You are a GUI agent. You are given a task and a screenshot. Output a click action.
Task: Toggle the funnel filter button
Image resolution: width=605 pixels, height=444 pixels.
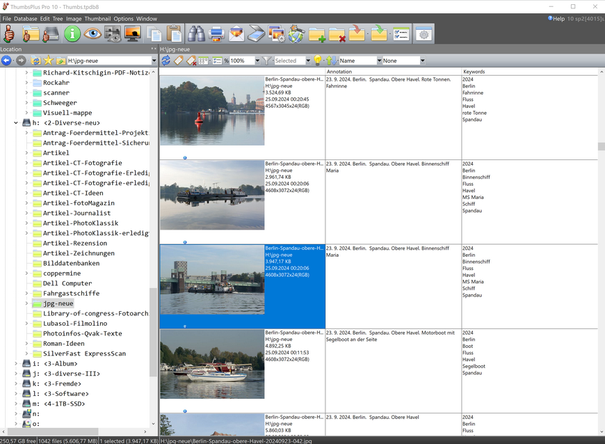click(266, 61)
